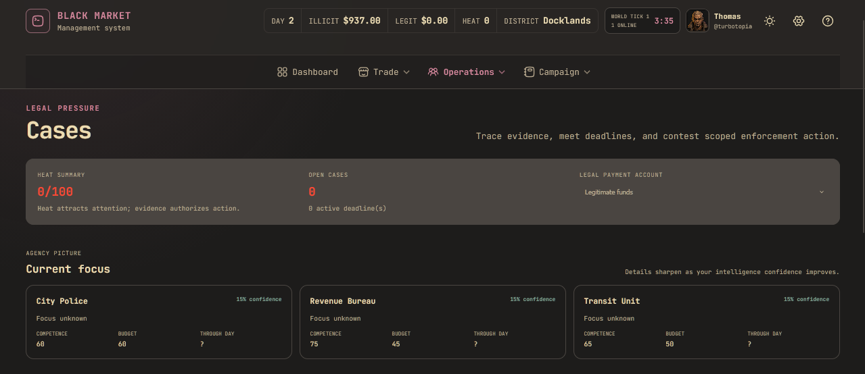Click the Black Market logo icon

pyautogui.click(x=38, y=21)
